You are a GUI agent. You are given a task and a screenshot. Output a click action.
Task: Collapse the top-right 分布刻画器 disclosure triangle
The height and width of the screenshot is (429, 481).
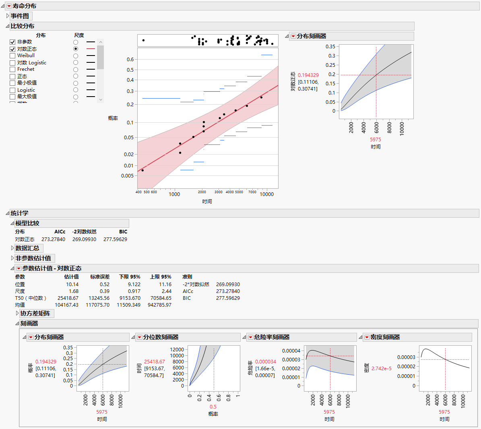click(287, 37)
